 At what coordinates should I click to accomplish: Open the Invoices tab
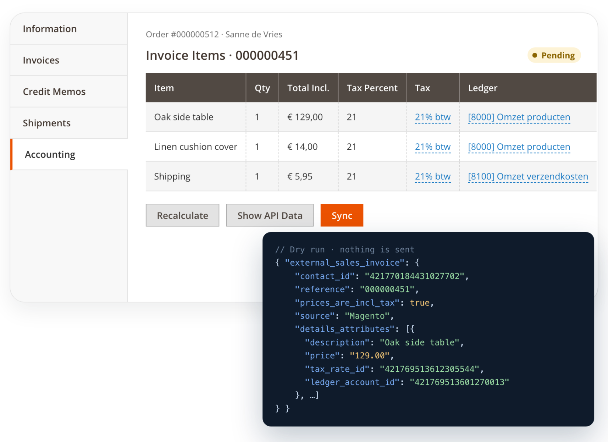[69, 60]
